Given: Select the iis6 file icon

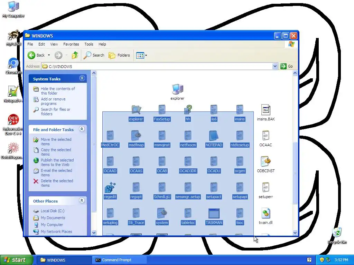Looking at the screenshot, I should 214,110.
